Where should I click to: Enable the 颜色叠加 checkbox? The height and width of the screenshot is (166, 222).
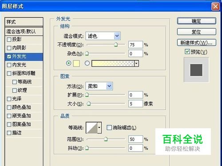click(9, 107)
